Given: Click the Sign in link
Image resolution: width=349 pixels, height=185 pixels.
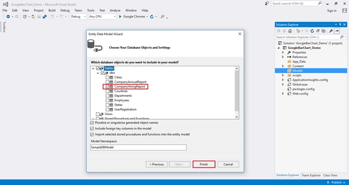Looking at the screenshot, I should tap(331, 10).
